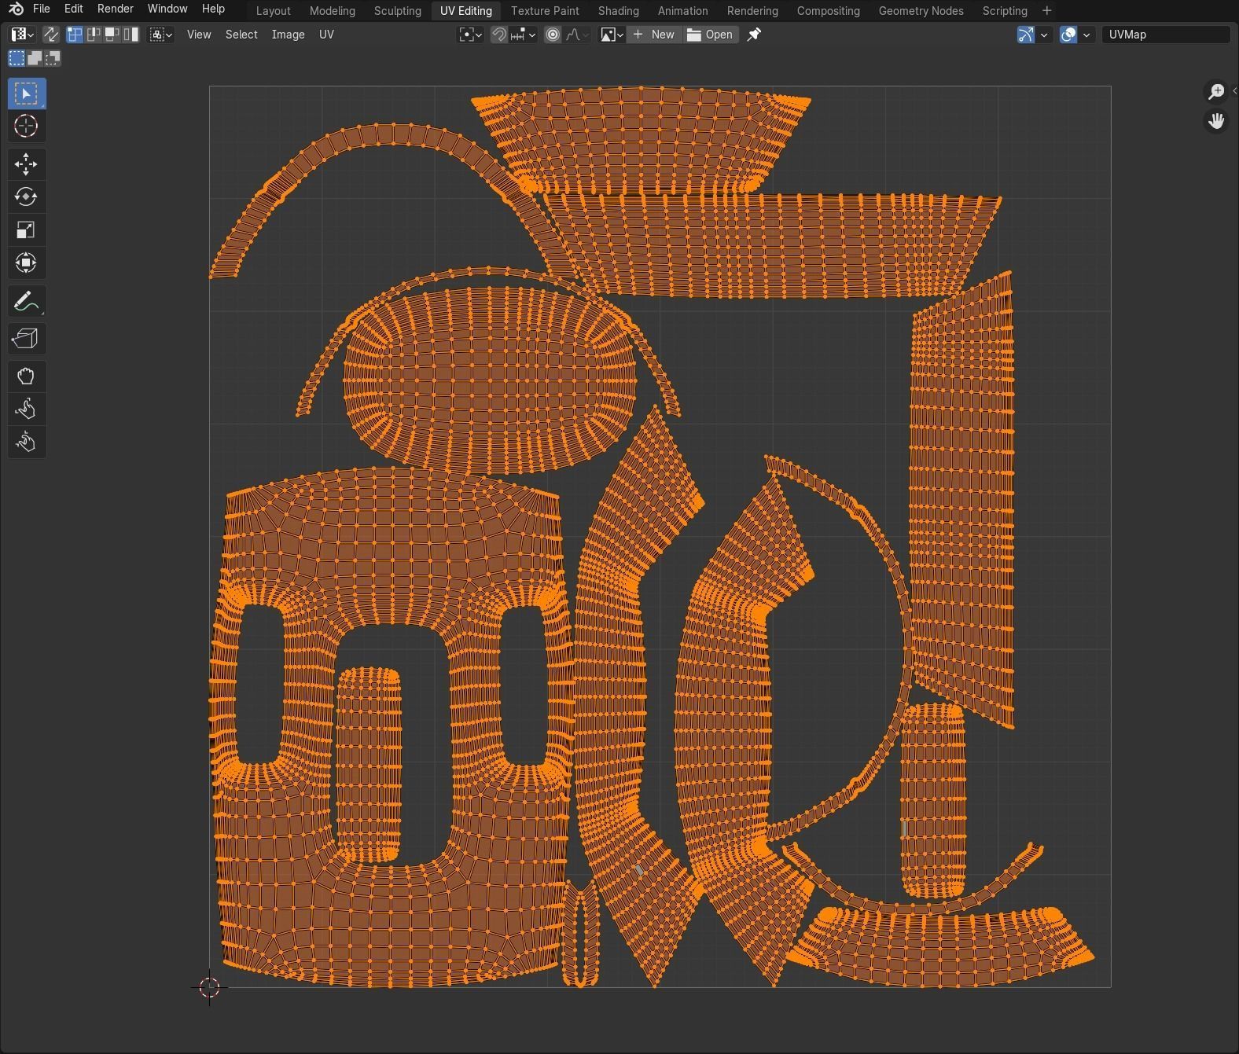Image resolution: width=1239 pixels, height=1054 pixels.
Task: Open the Render menu
Action: pyautogui.click(x=115, y=9)
